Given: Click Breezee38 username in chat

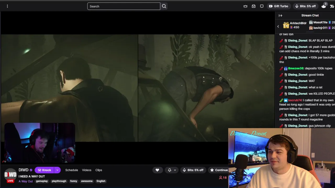Looking at the screenshot, I should pos(296,68).
